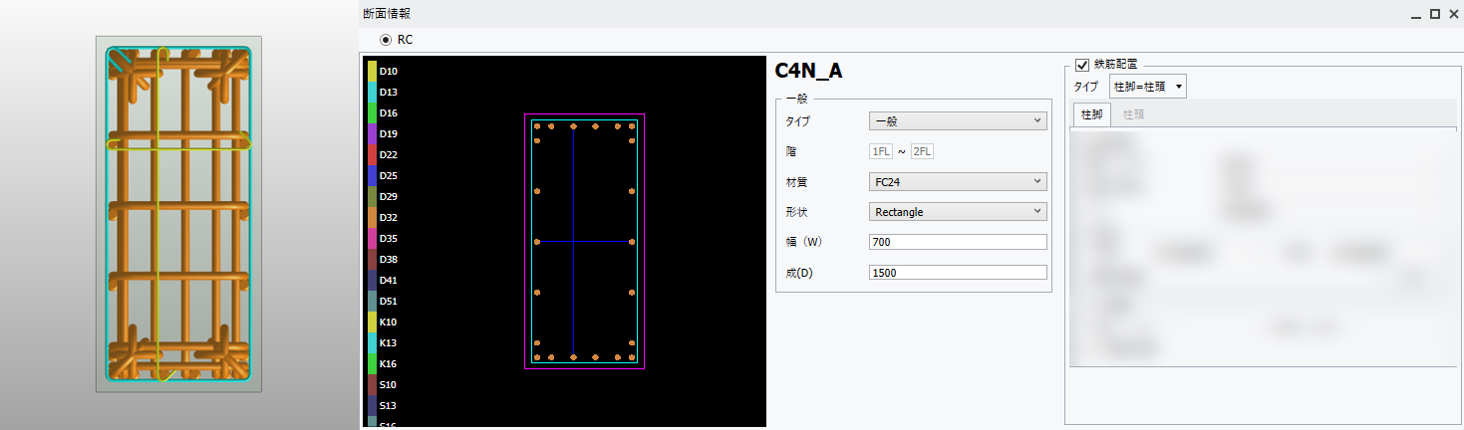
Task: Maximize the 断面情報 panel
Action: (1435, 14)
